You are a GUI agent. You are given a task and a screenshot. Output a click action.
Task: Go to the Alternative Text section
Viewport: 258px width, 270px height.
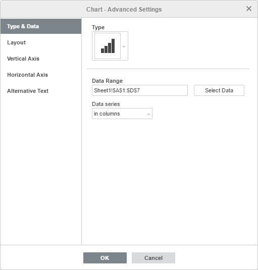(41, 91)
